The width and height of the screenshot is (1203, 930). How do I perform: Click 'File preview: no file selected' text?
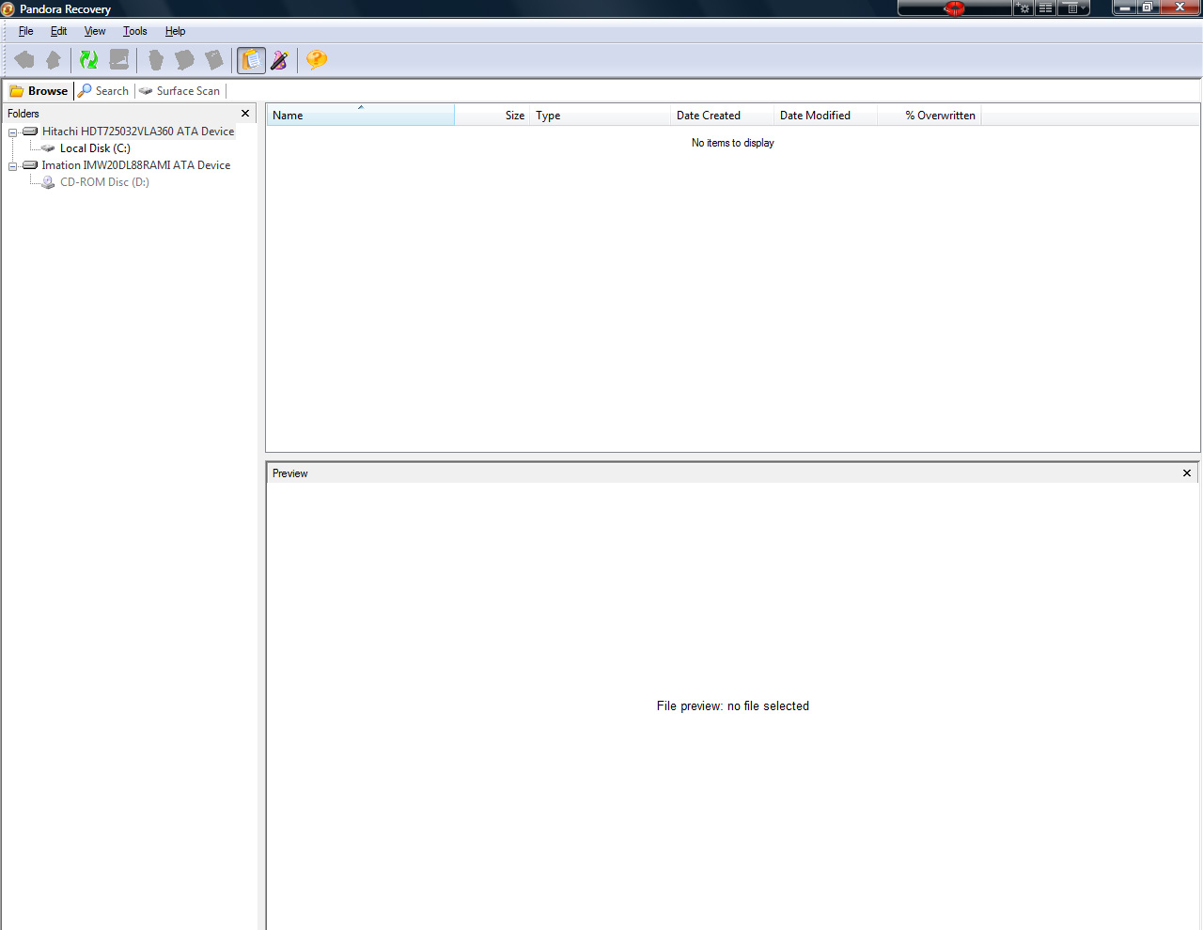click(733, 706)
